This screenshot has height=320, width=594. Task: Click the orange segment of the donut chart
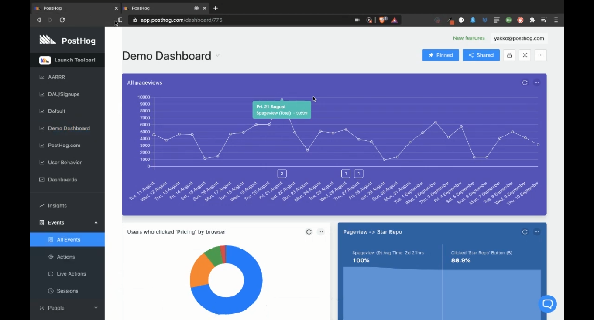point(199,270)
